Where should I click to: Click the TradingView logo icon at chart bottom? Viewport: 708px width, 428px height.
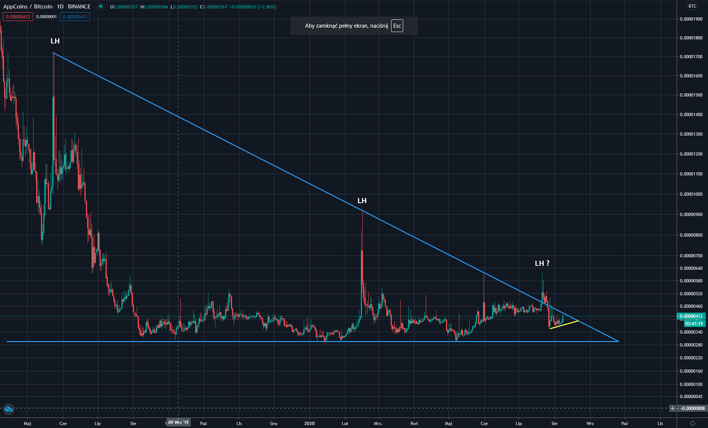pos(8,409)
